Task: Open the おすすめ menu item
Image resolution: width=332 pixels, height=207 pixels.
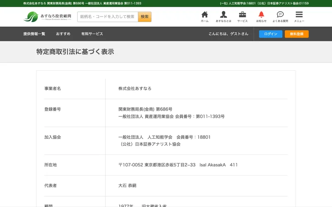Action: tap(63, 34)
